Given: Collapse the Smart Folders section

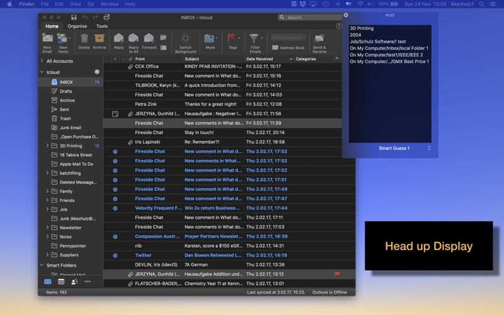Looking at the screenshot, I should click(42, 265).
